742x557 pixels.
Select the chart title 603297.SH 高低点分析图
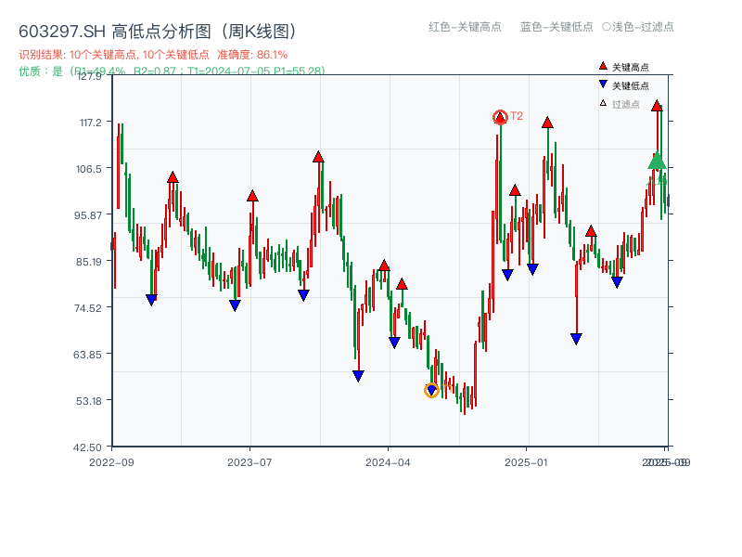[x=111, y=29]
